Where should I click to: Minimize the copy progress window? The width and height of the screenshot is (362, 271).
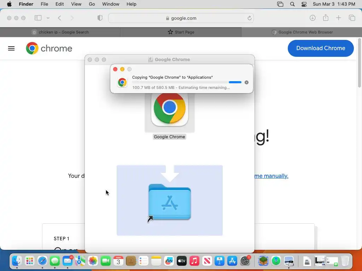122,69
